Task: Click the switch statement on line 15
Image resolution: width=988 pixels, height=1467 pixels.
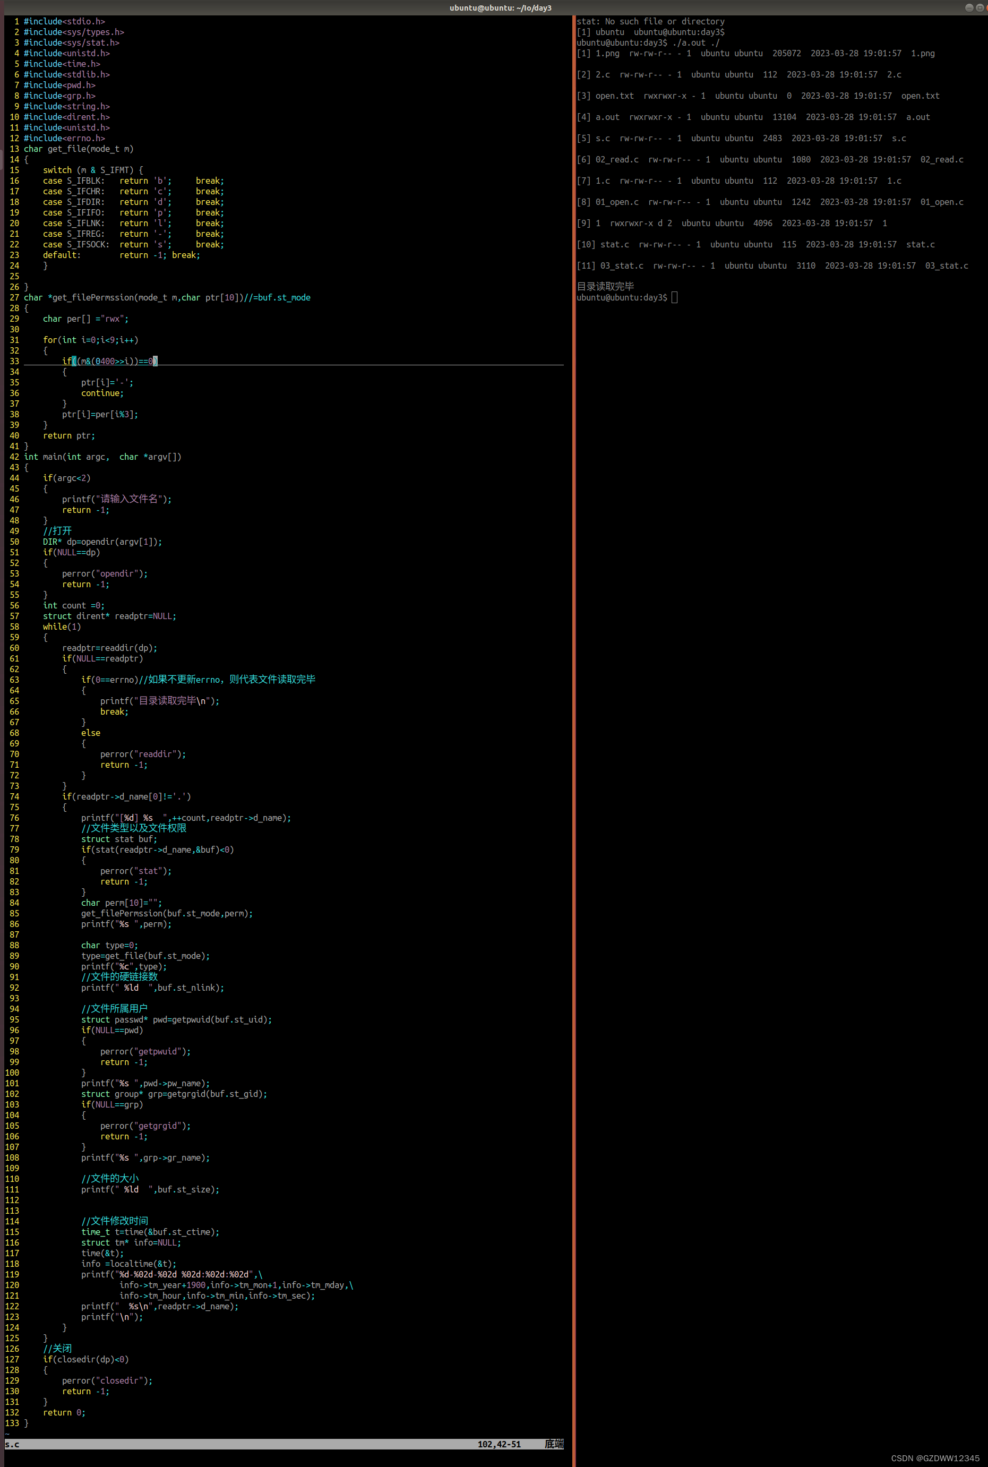Action: (x=57, y=169)
